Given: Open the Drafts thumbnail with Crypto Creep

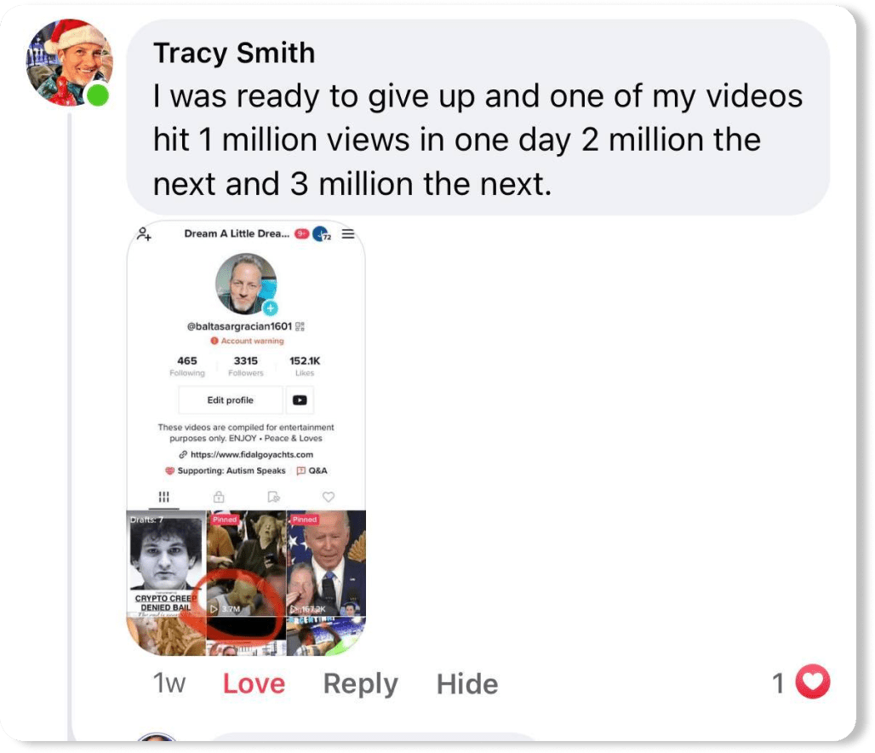Looking at the screenshot, I should [x=166, y=563].
